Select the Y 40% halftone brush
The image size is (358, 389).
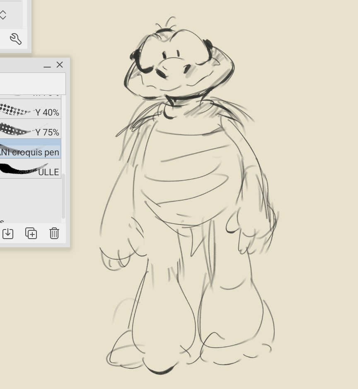click(30, 111)
